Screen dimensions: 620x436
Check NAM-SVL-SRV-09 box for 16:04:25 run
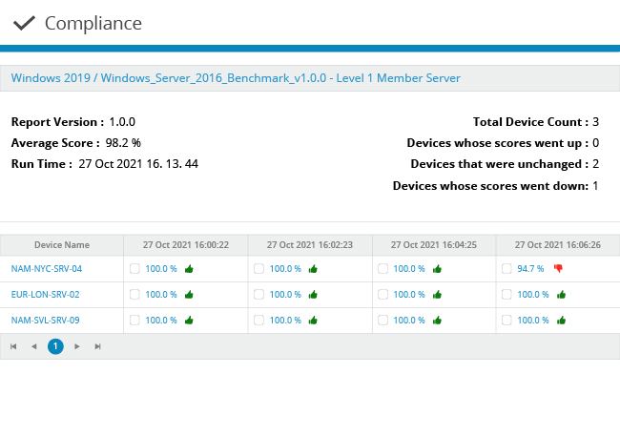(x=382, y=320)
